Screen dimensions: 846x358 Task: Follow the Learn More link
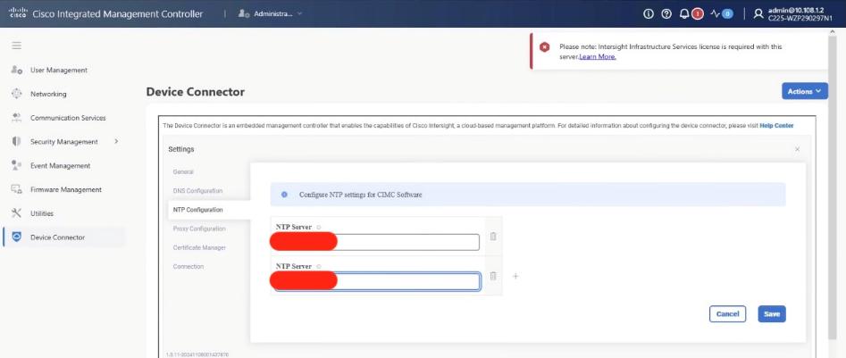598,56
